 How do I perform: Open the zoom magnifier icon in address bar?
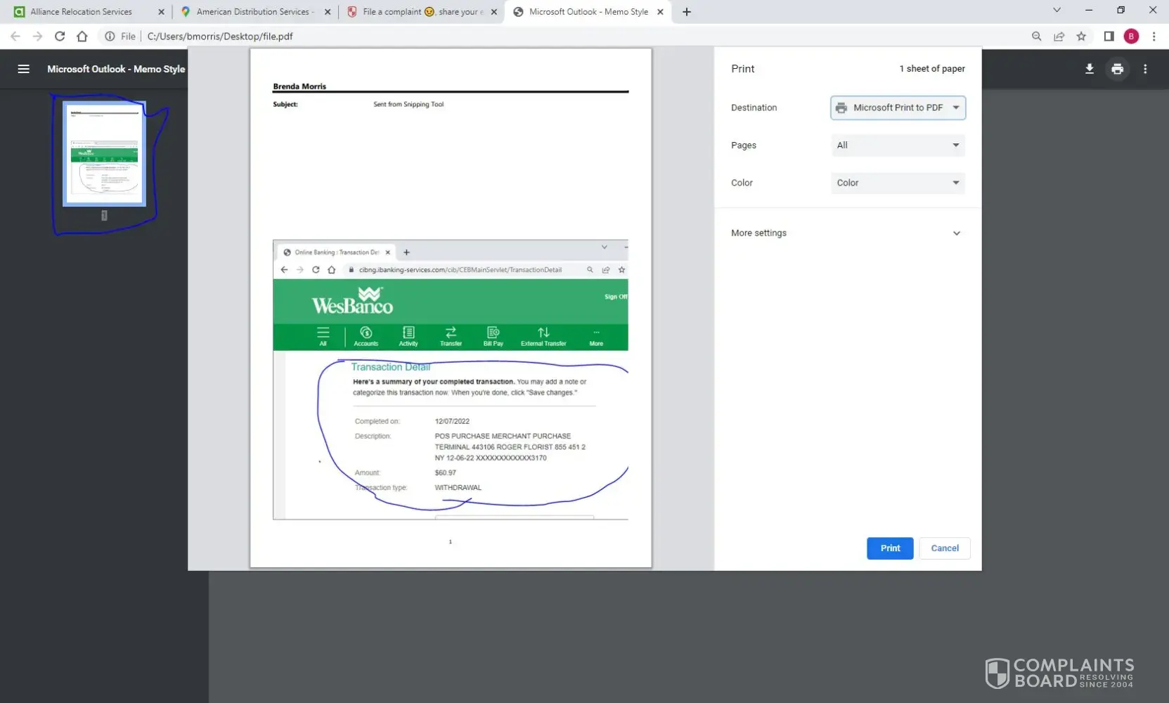[1036, 37]
